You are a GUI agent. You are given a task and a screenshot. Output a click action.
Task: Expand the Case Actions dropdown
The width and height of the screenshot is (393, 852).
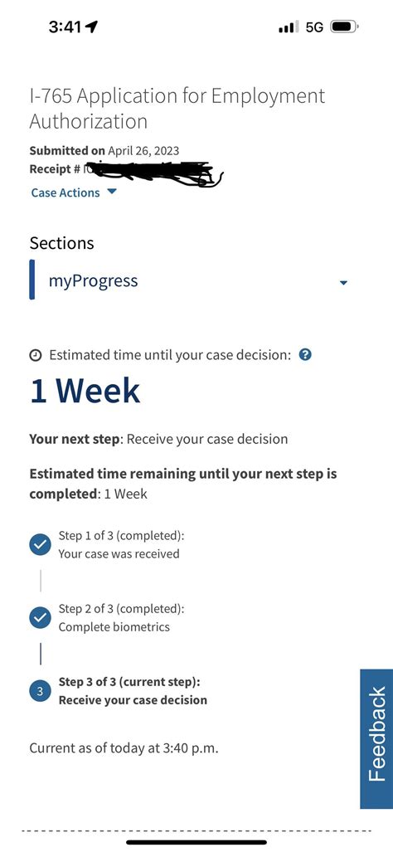[x=73, y=193]
